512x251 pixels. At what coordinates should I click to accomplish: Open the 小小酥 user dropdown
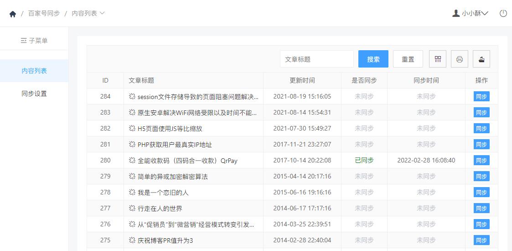pos(475,13)
